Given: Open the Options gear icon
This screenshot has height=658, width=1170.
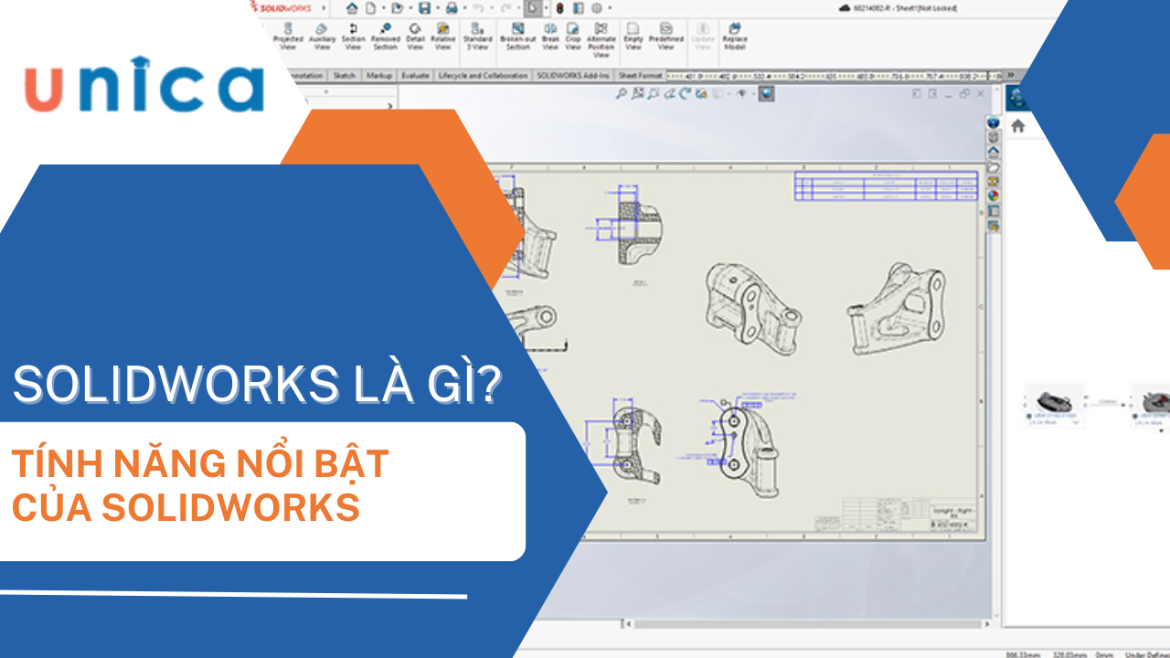Looking at the screenshot, I should (597, 7).
